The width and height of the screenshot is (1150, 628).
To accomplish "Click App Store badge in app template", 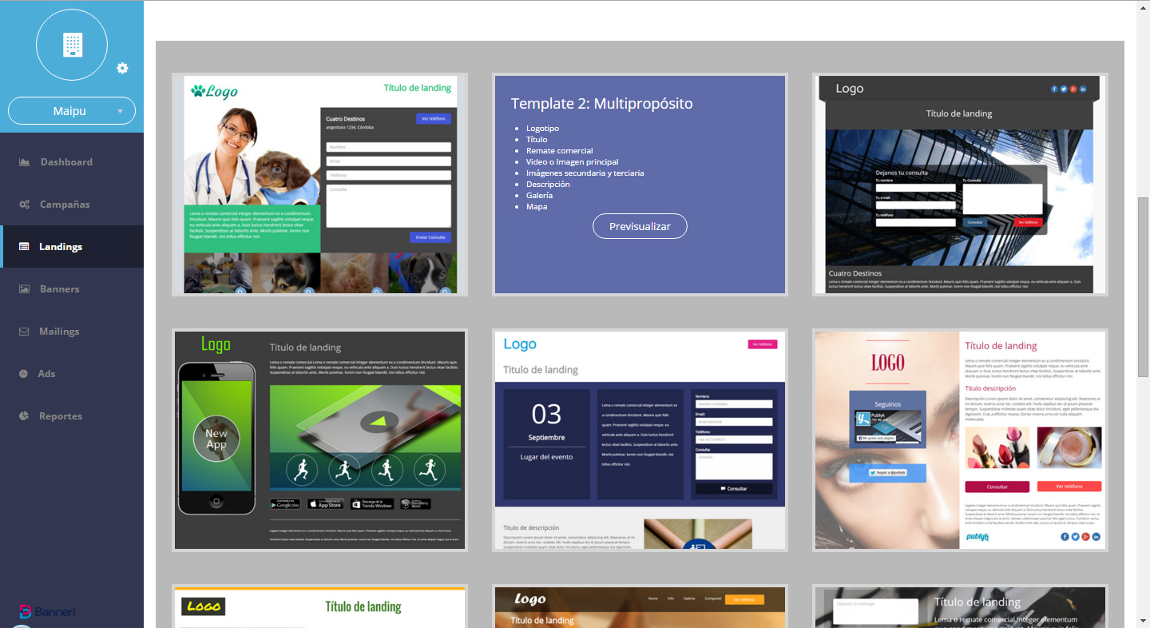I will tap(326, 504).
